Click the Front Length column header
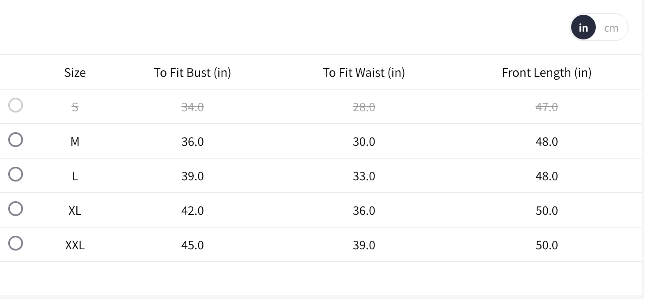Viewport: 645px width, 299px height. point(547,73)
